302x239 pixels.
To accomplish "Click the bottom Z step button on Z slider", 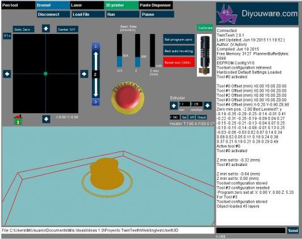I will 96,102.
